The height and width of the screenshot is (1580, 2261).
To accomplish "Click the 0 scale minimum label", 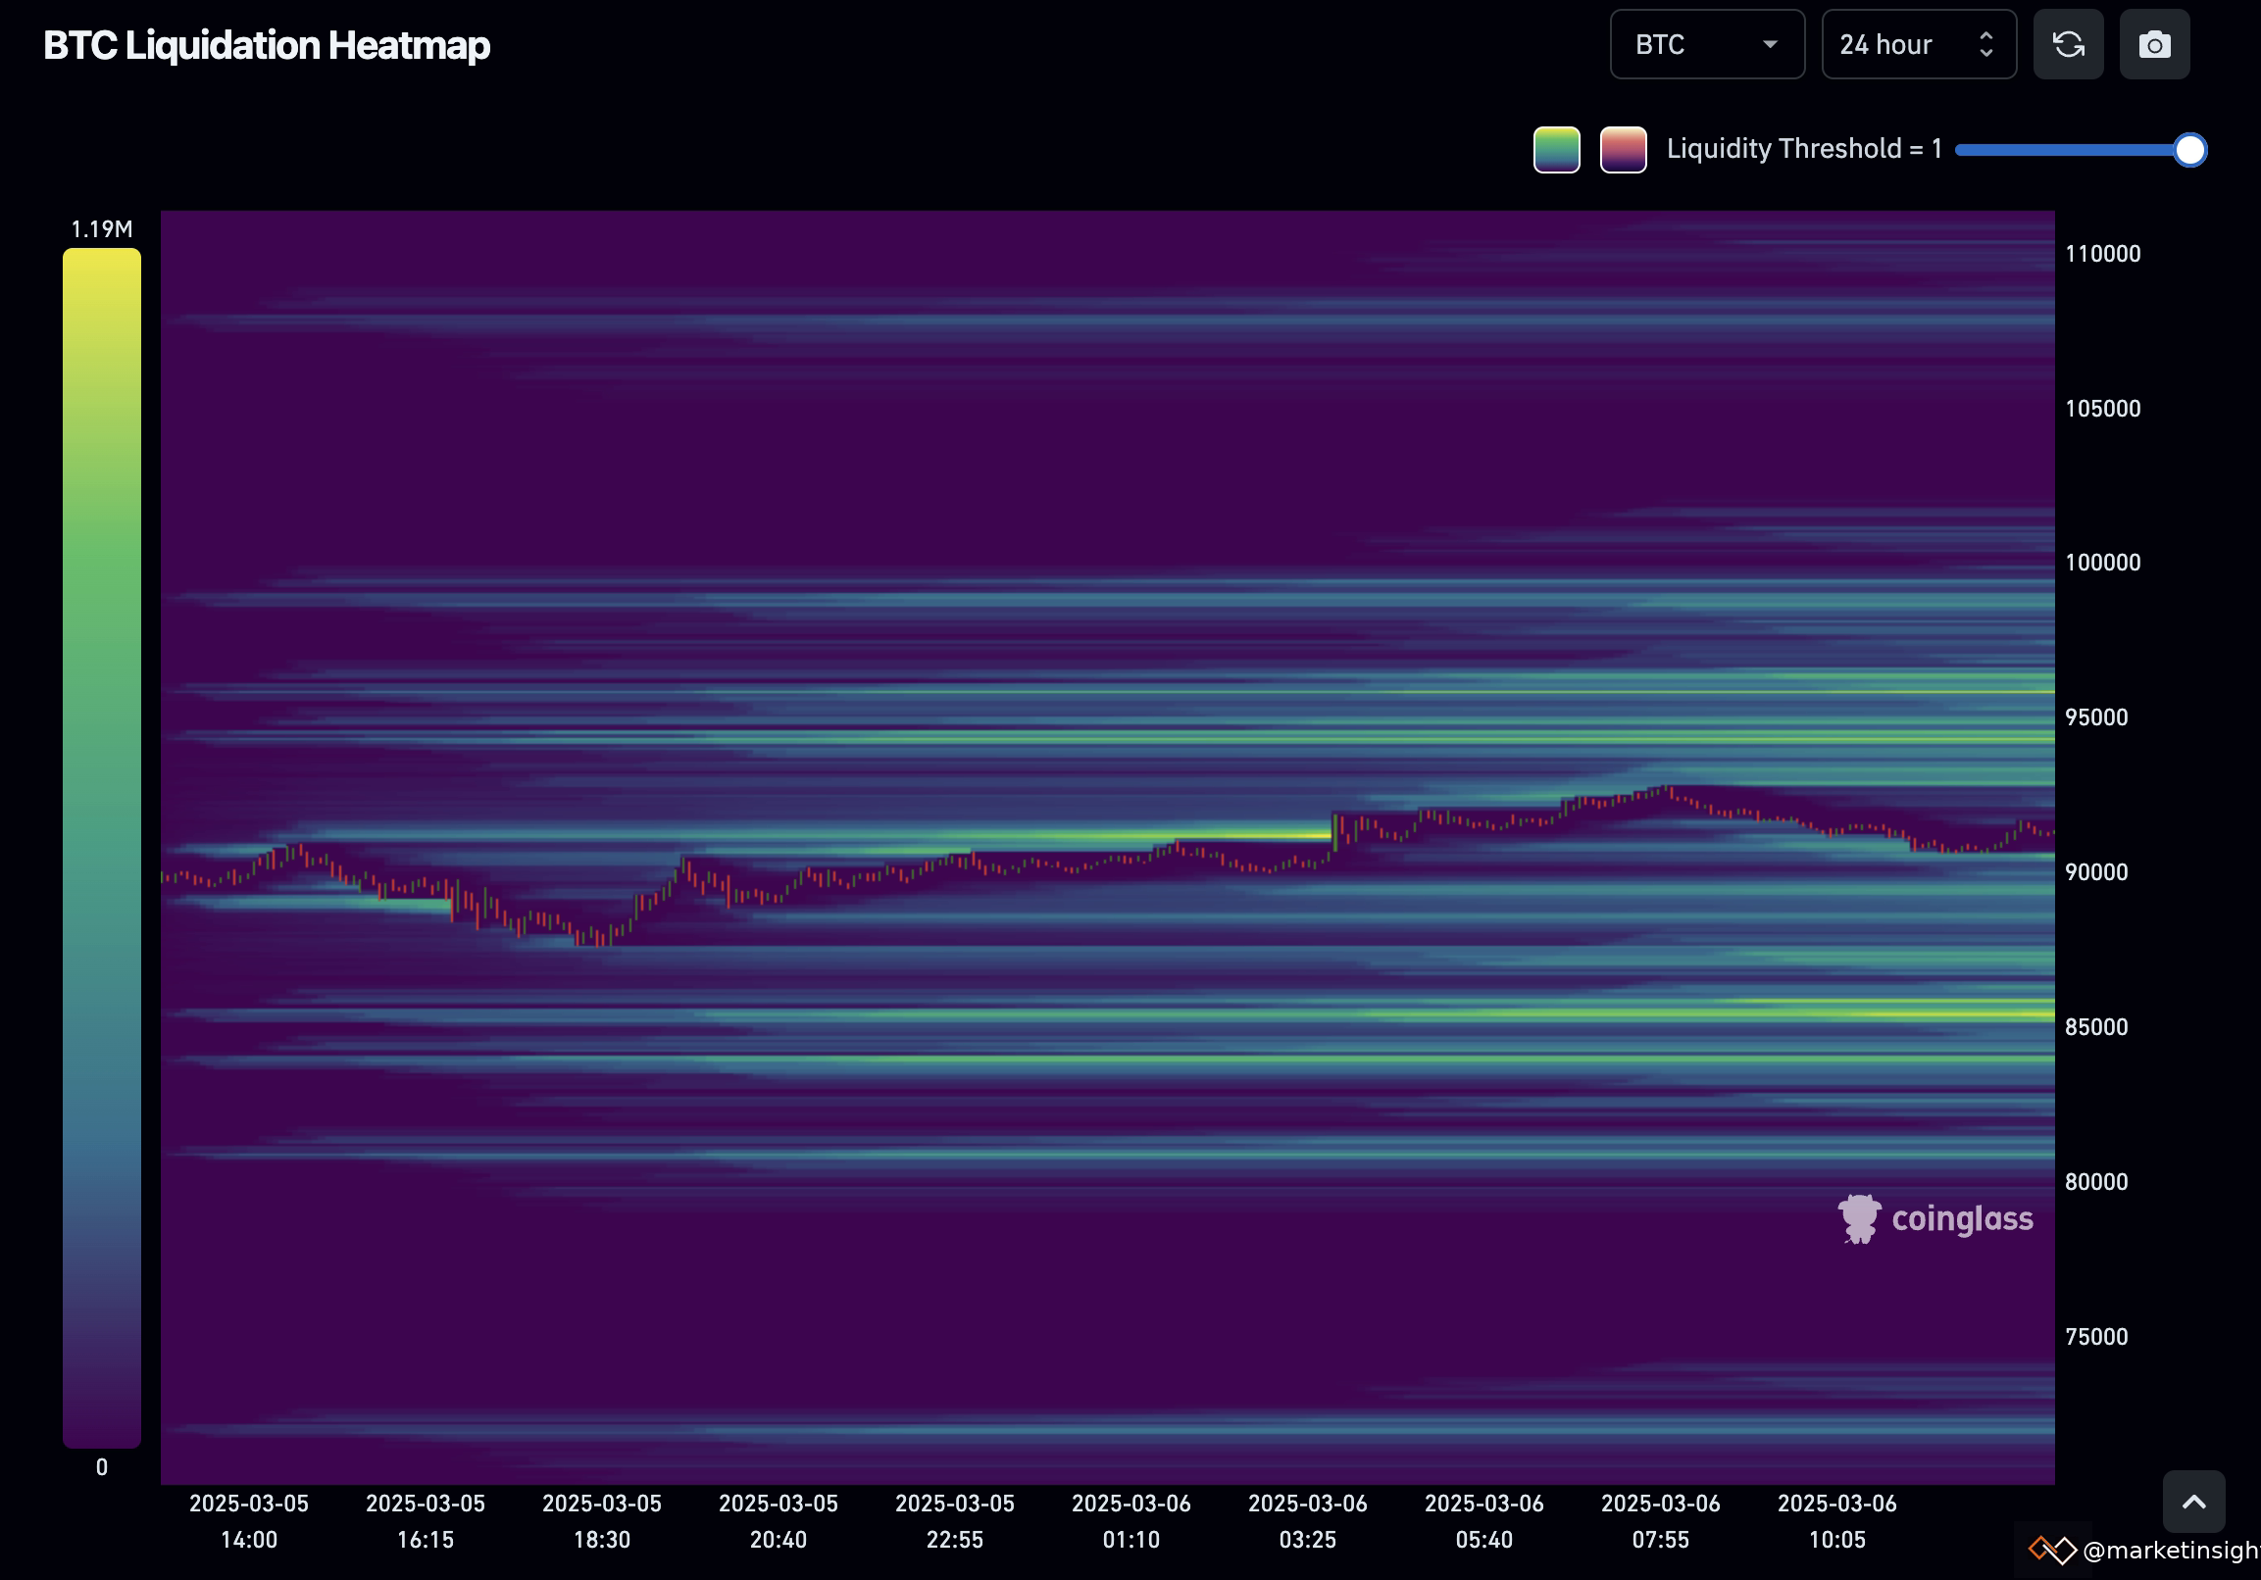I will 101,1468.
